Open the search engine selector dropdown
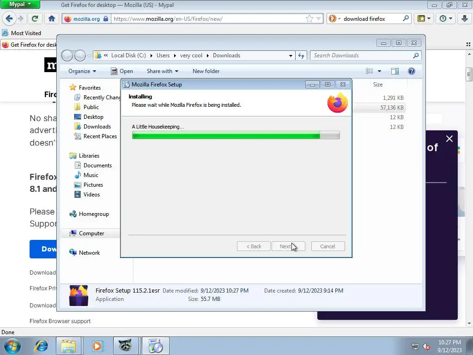The image size is (473, 355). 334,18
